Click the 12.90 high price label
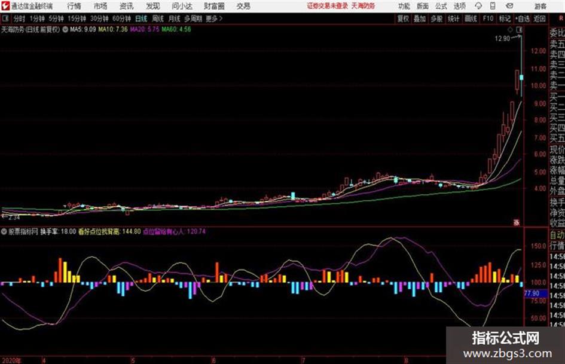Screen dimensions: 565x364 pyautogui.click(x=502, y=39)
